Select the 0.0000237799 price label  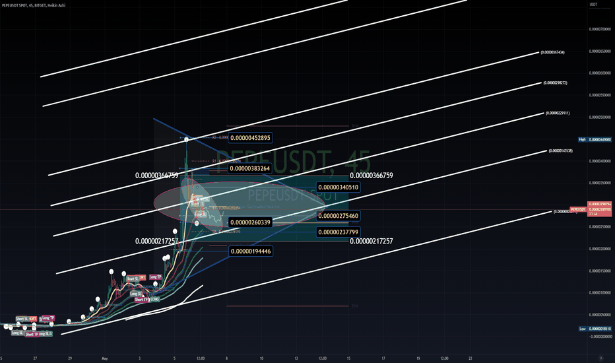338,232
